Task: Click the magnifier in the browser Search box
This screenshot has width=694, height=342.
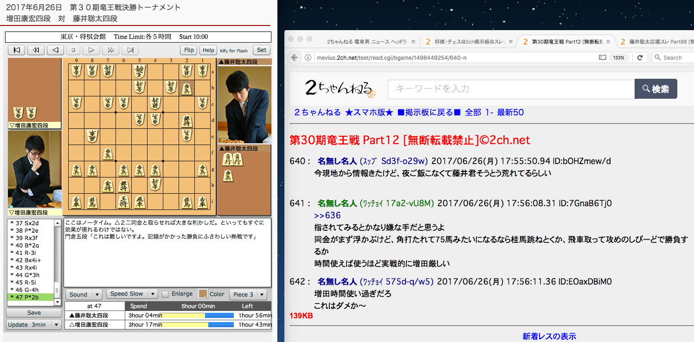Action: coord(657,57)
